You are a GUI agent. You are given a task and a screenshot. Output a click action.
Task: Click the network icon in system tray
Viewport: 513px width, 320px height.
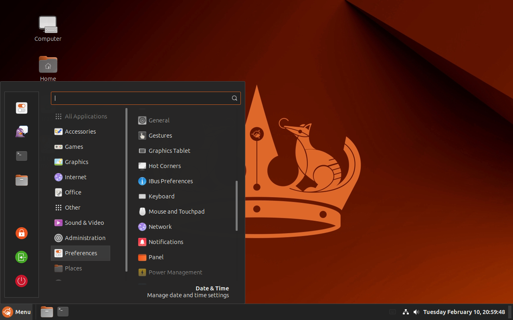[x=406, y=312]
